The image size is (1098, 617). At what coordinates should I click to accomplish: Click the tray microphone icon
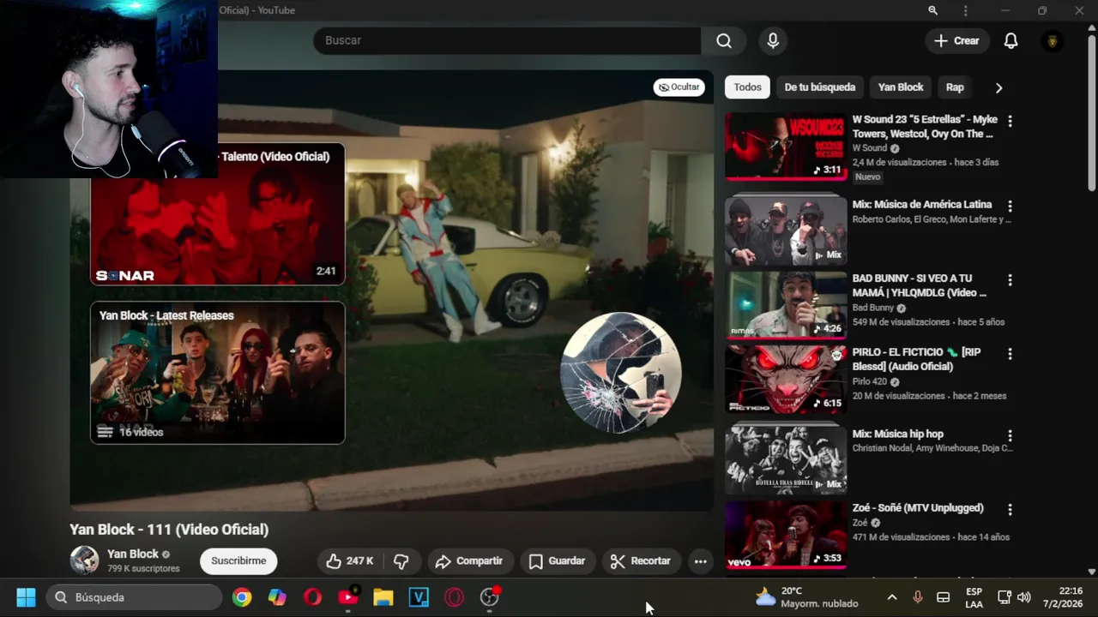click(x=918, y=597)
